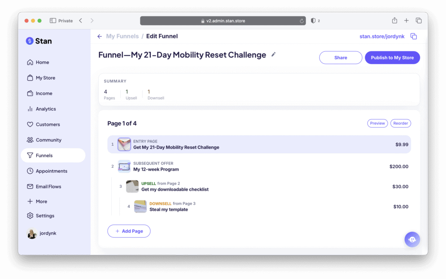This screenshot has height=279, width=446.
Task: Click the Pages count in summary
Action: pos(109,94)
